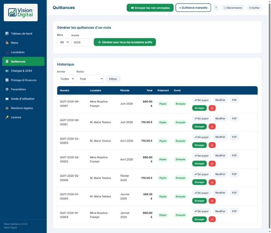Delete quittance QUIT-2026-06-00001 with red X
Viewport: 271px width, 233px height.
tap(212, 127)
